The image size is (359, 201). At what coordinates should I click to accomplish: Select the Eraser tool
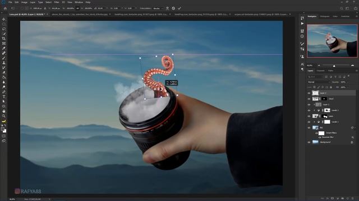coord(4,73)
